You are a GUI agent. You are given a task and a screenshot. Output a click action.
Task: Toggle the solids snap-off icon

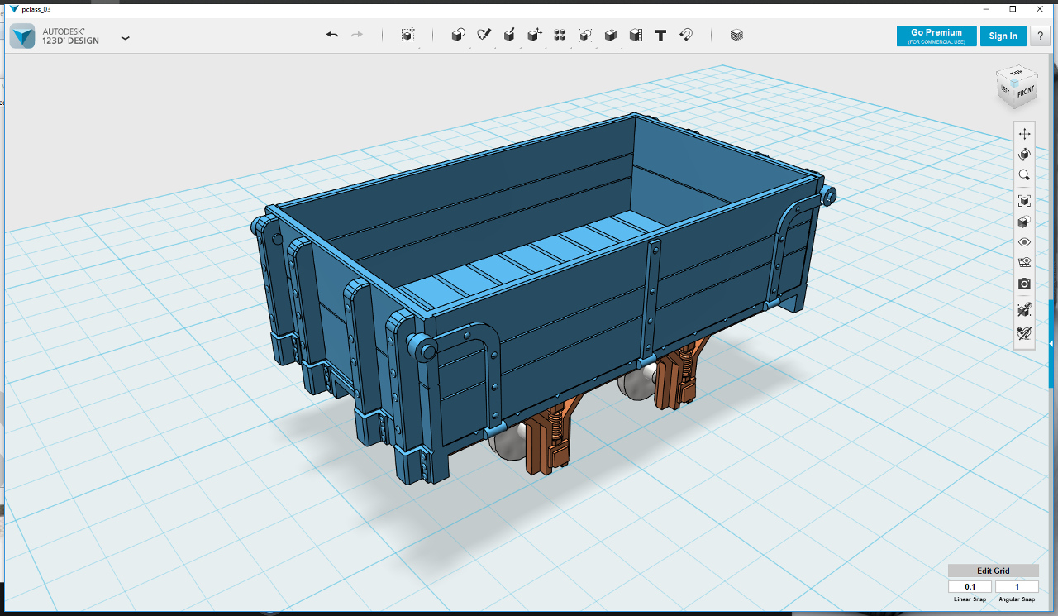pyautogui.click(x=1025, y=310)
